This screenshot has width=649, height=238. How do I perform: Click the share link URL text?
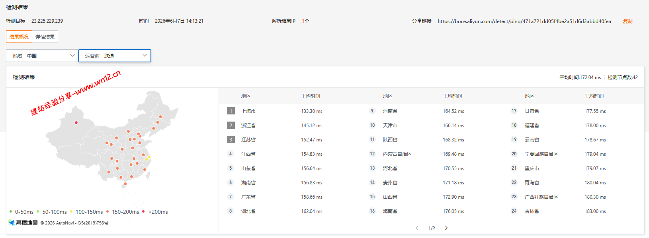[524, 21]
